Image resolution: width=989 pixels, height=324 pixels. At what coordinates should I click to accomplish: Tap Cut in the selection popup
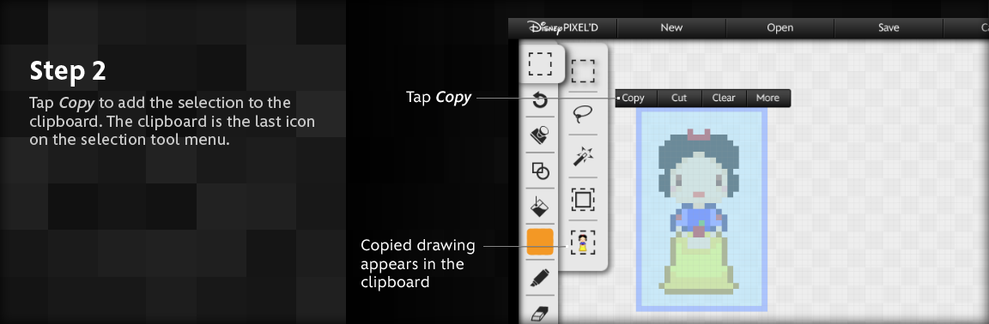tap(679, 98)
